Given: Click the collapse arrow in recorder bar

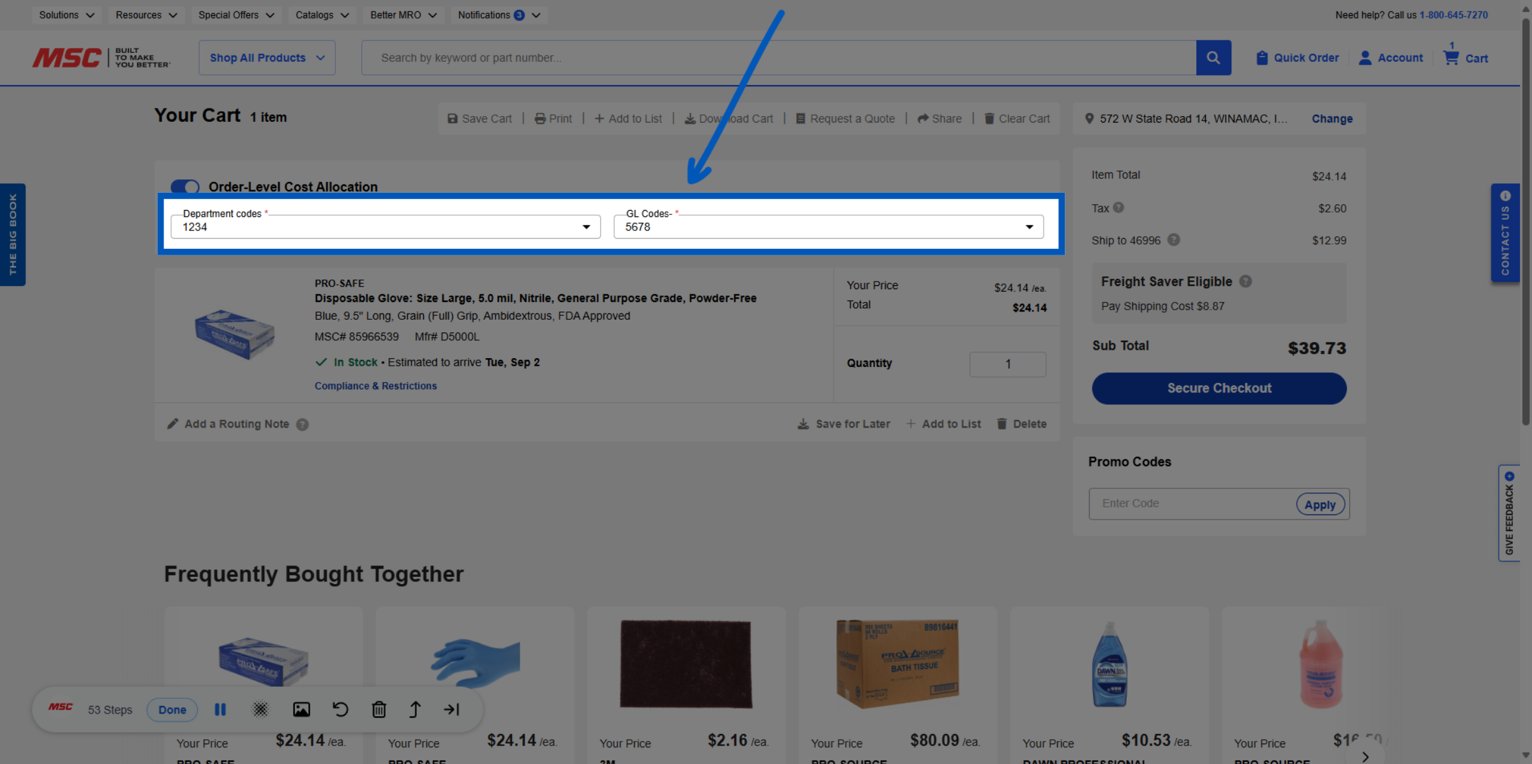Looking at the screenshot, I should (452, 709).
